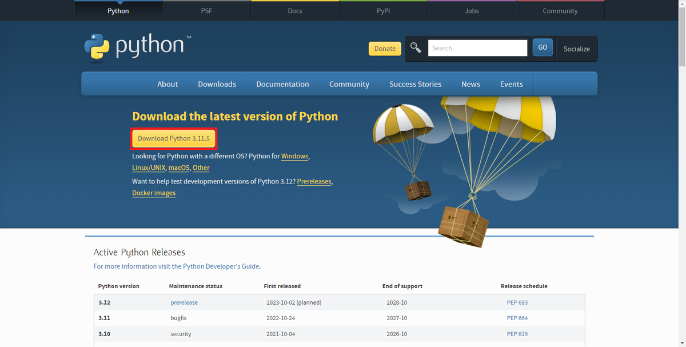Click the 2027-10 end of support
The image size is (686, 347).
pos(397,318)
